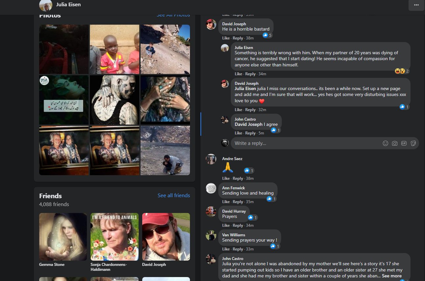View the like reaction on Andre Saez's comment

coord(249,171)
